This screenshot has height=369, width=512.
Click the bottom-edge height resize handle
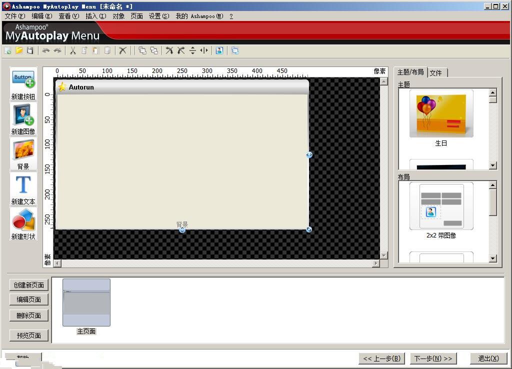coord(182,230)
